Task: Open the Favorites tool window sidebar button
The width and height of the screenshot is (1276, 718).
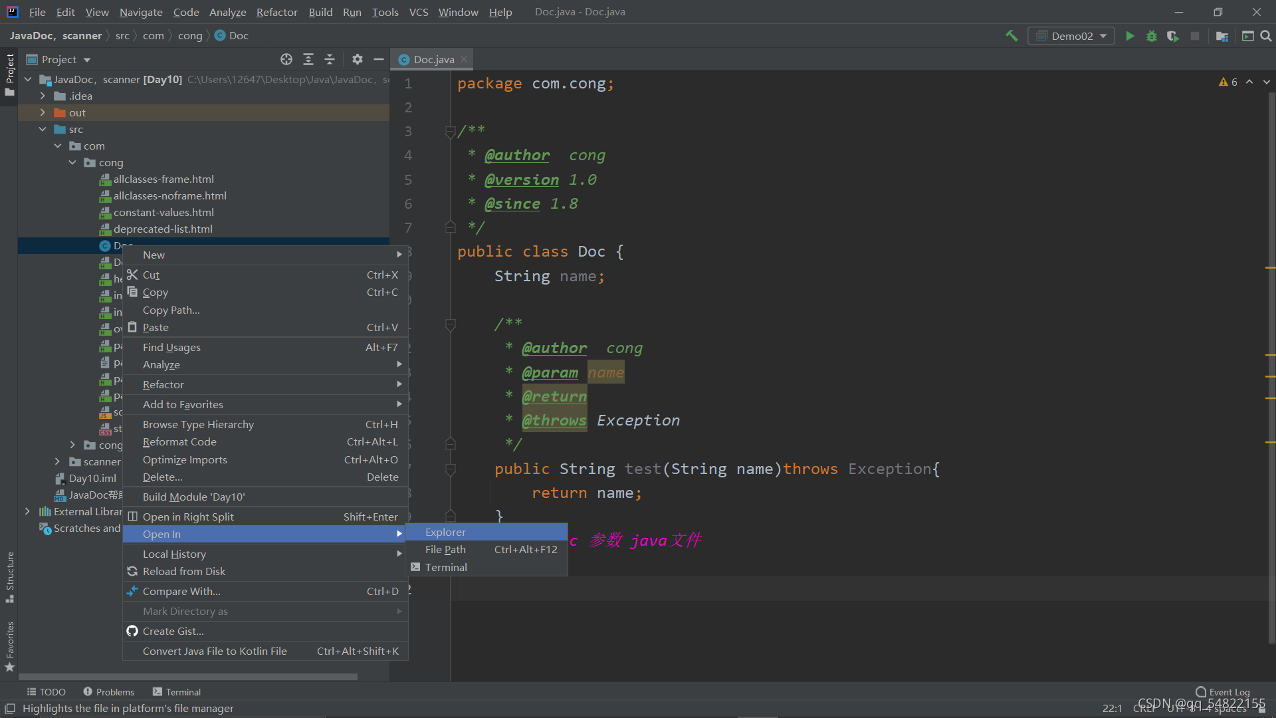Action: pos(9,646)
